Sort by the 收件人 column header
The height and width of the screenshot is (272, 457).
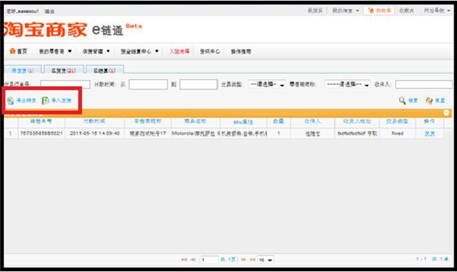click(x=313, y=121)
